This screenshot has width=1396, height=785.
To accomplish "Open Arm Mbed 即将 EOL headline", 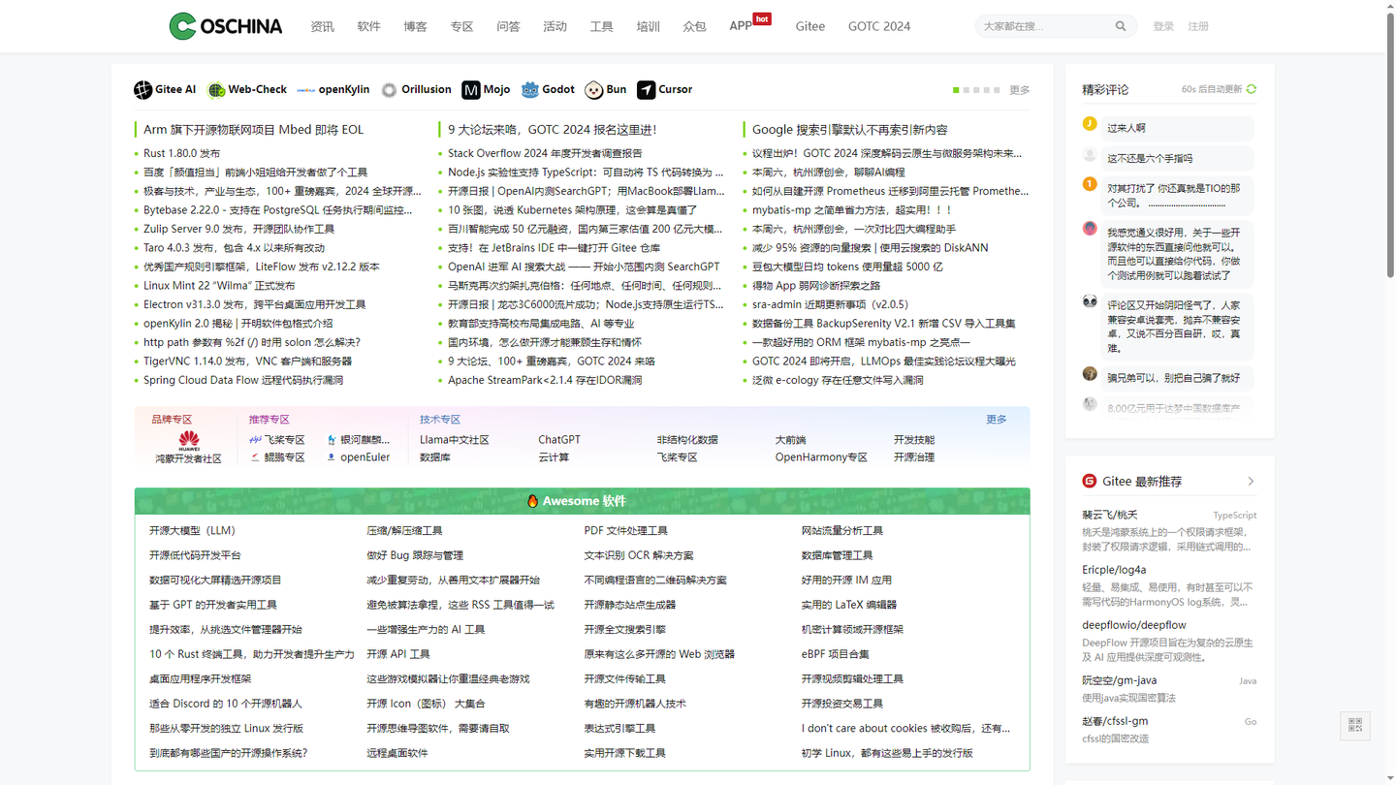I will (254, 130).
